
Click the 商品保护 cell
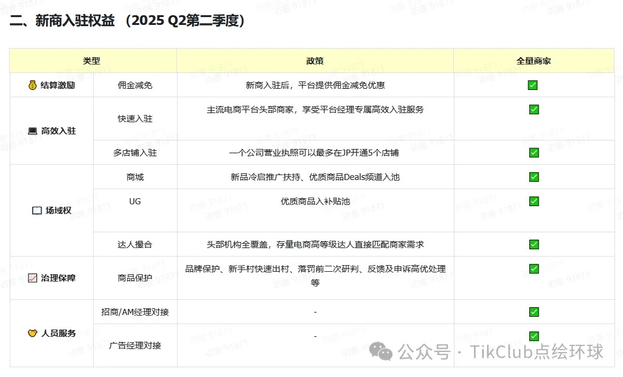point(135,278)
